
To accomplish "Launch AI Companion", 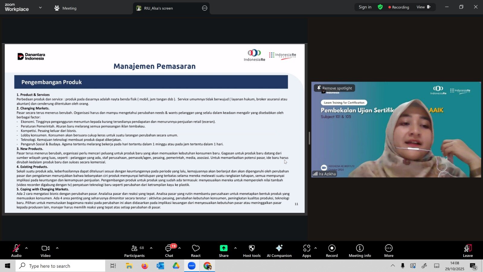I will click(279, 251).
